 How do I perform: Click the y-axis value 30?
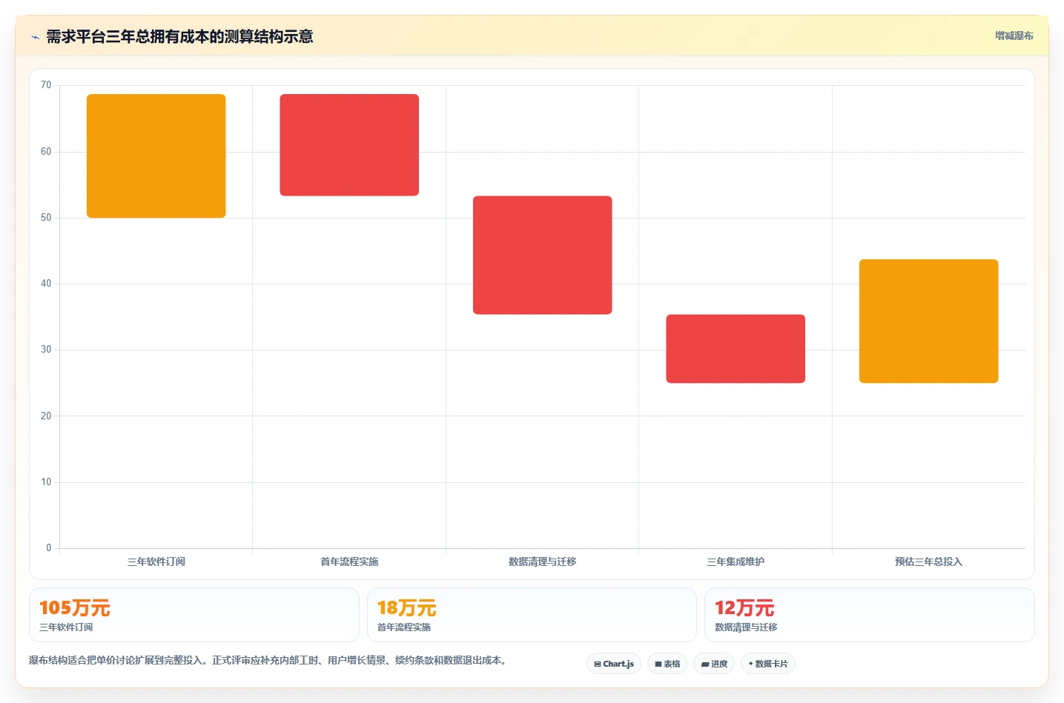(46, 350)
